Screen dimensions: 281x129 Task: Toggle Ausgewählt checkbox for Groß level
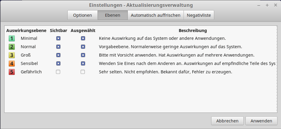click(x=83, y=55)
